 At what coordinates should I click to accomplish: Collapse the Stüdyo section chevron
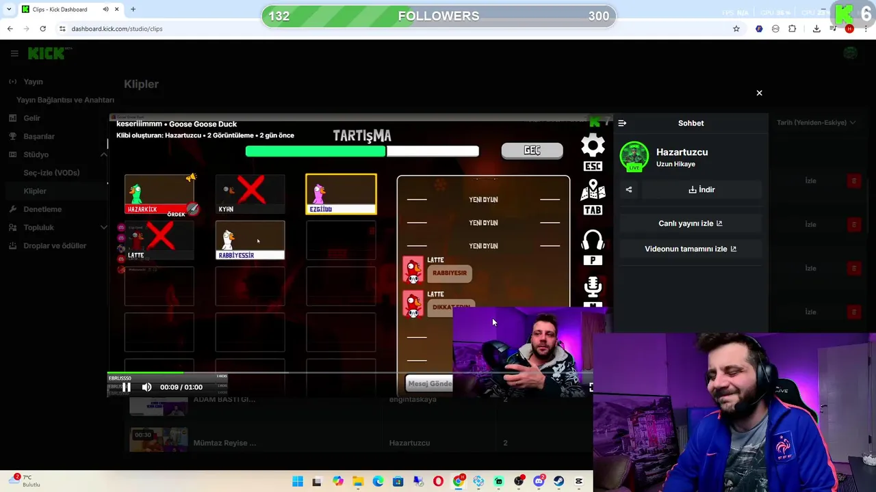click(104, 154)
